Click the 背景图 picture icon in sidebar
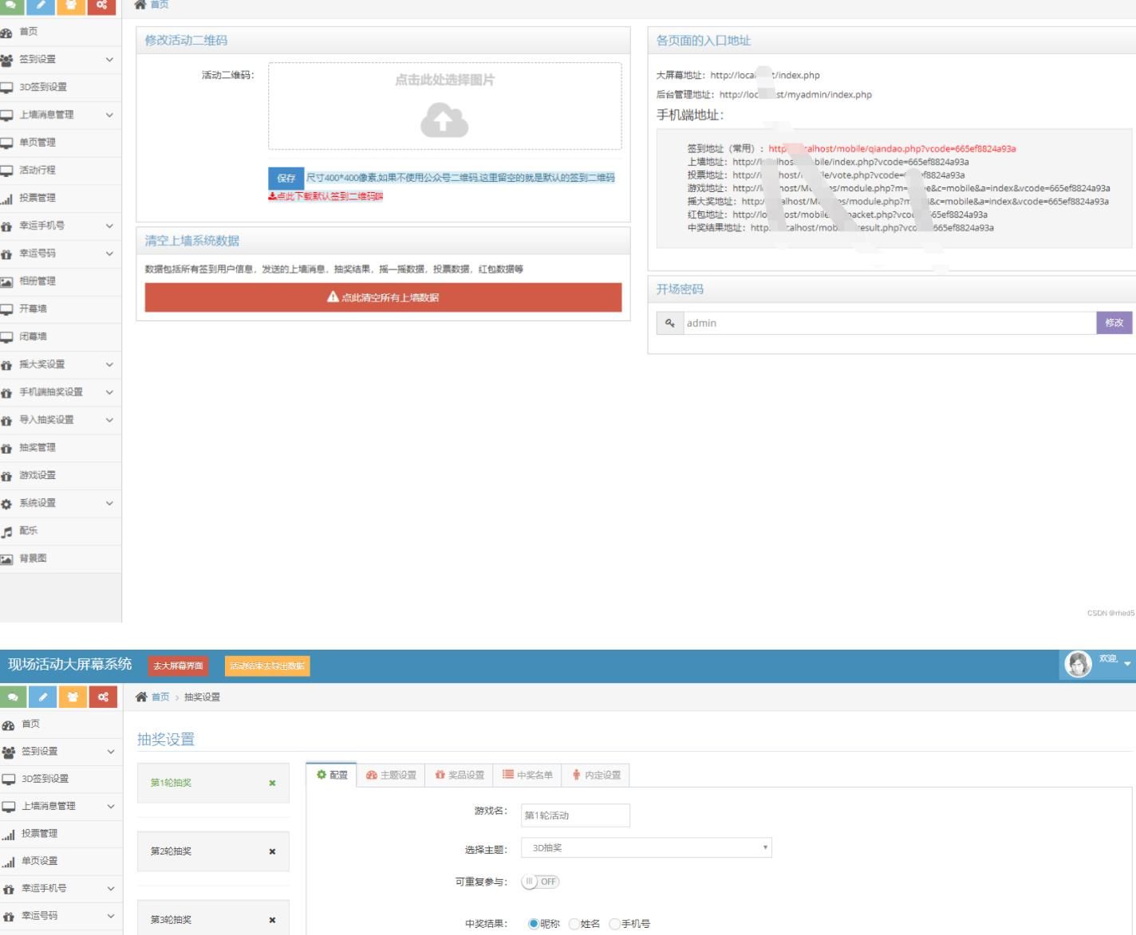This screenshot has width=1136, height=935. click(7, 559)
